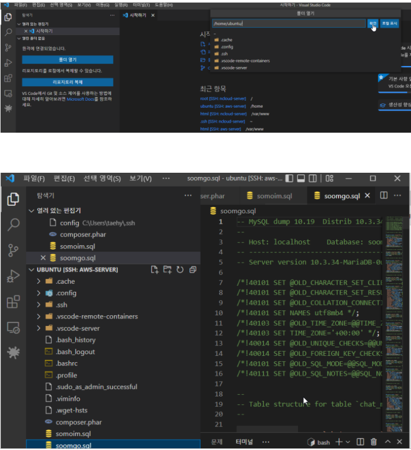Open .sudo_as_admin_successful file in tree
This screenshot has width=411, height=450.
113,387
